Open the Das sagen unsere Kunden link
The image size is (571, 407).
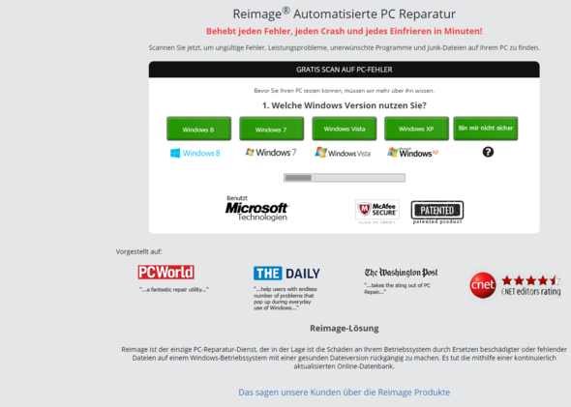click(345, 392)
